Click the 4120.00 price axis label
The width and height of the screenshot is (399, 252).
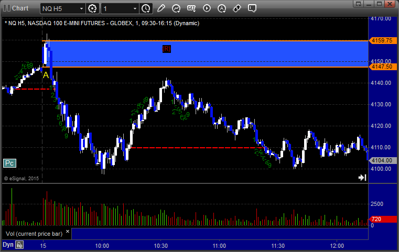click(381, 126)
